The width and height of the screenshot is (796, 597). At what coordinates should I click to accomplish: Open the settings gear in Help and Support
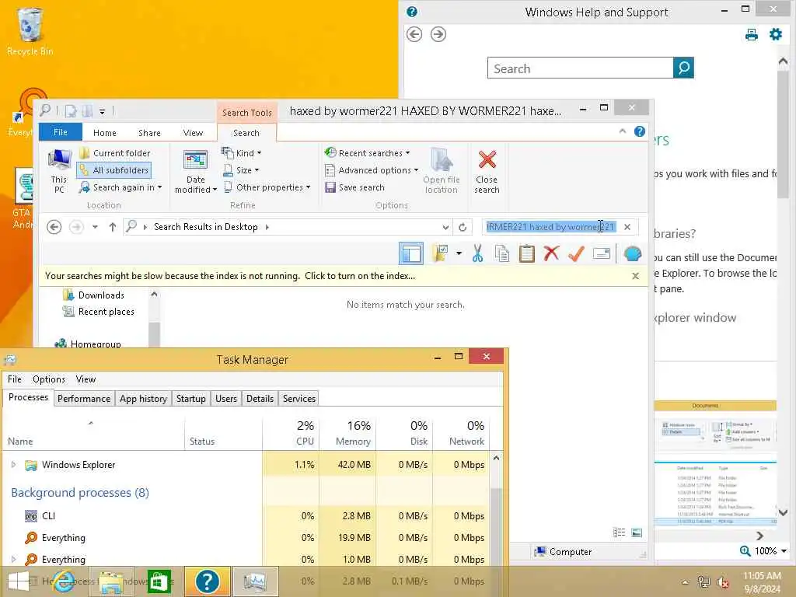(775, 34)
